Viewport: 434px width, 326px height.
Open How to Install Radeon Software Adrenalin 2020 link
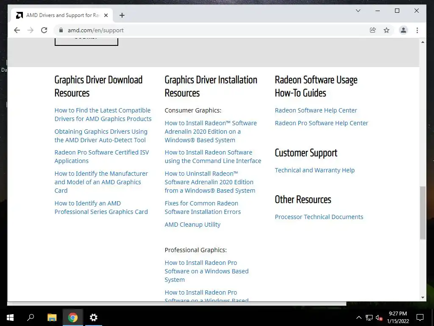coord(211,132)
